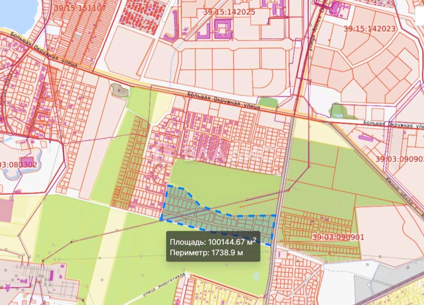Select cadastral block label 39:15:151107
Image resolution: width=424 pixels, height=305 pixels.
coord(80,8)
